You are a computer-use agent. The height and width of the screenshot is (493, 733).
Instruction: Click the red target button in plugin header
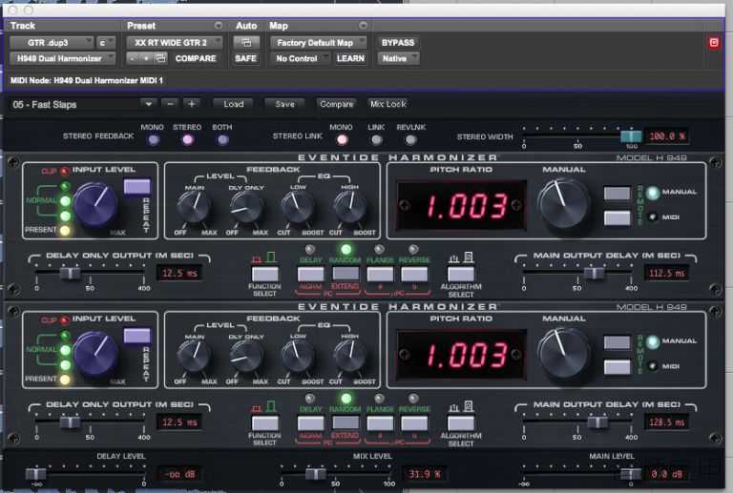(x=714, y=43)
